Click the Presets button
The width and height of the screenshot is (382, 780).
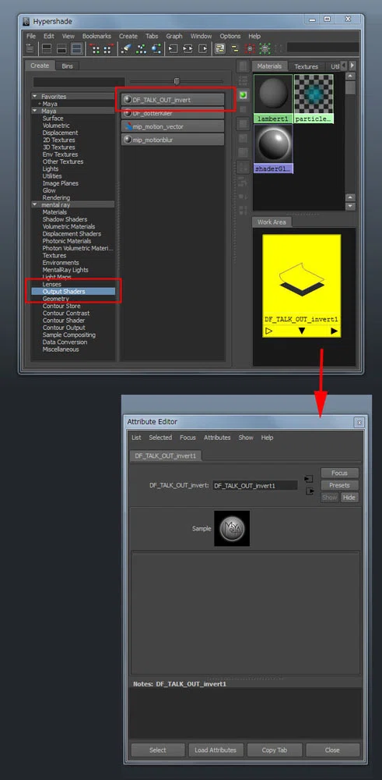point(339,485)
